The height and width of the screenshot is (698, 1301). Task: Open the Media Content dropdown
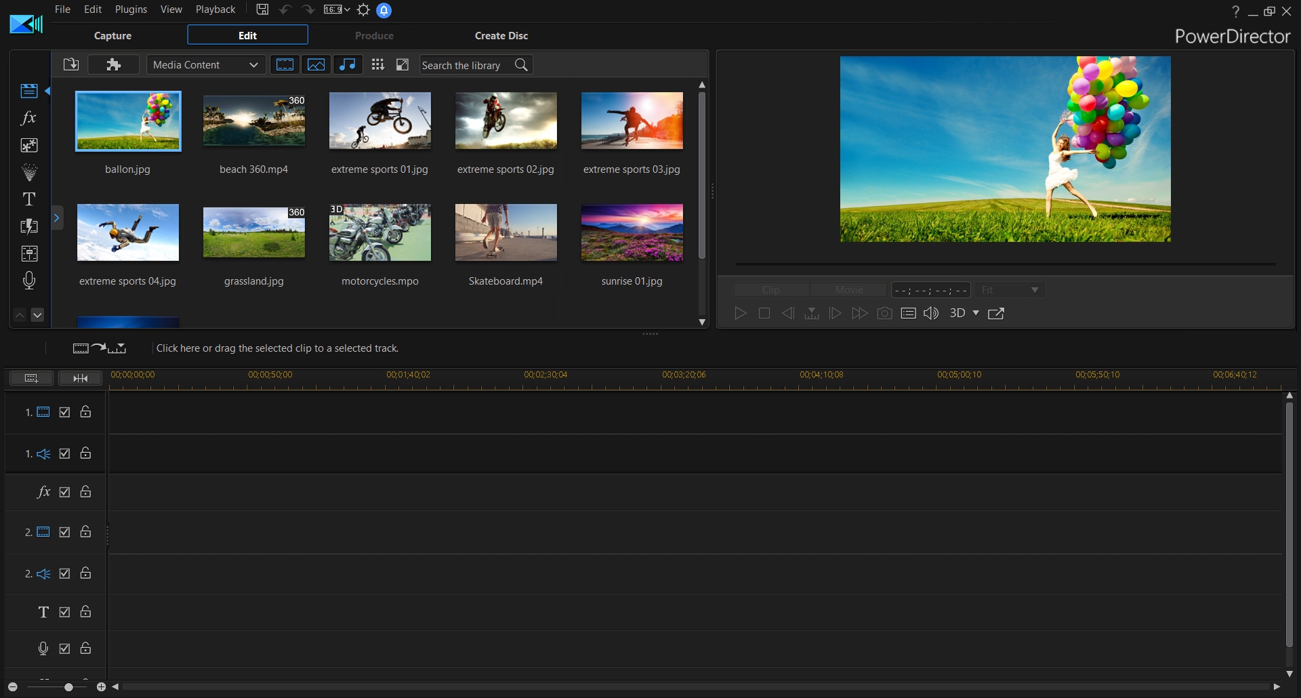click(x=205, y=64)
